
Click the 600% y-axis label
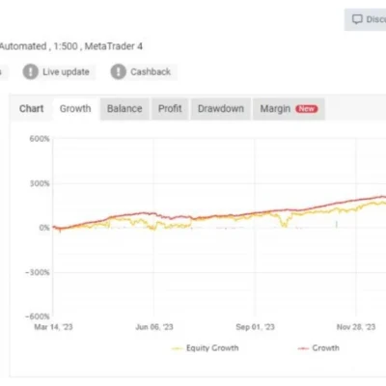(40, 139)
